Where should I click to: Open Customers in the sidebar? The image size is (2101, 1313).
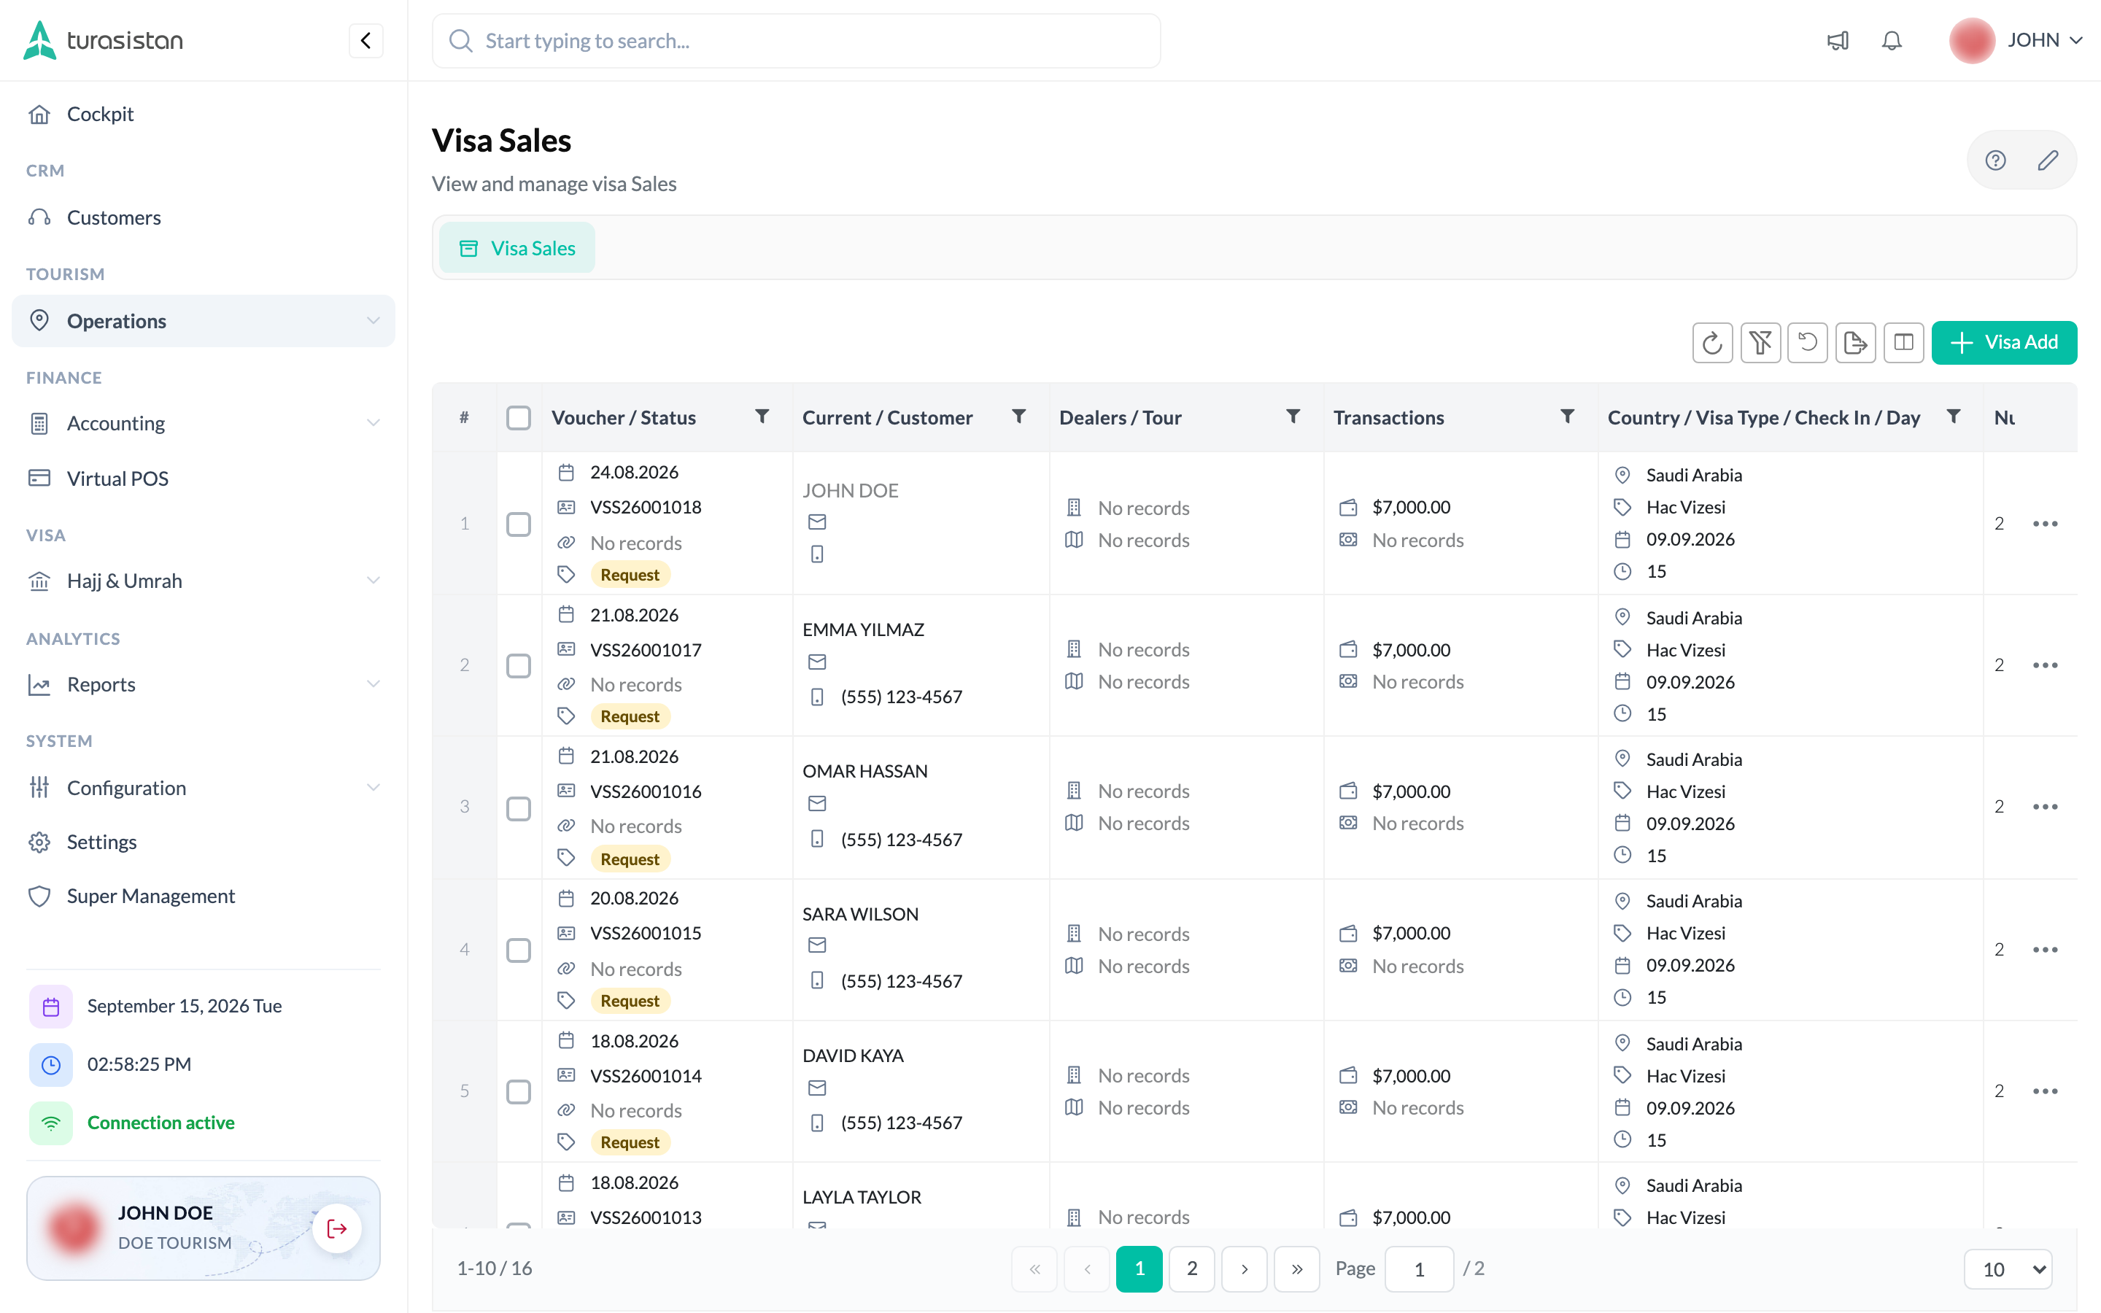pyautogui.click(x=203, y=217)
